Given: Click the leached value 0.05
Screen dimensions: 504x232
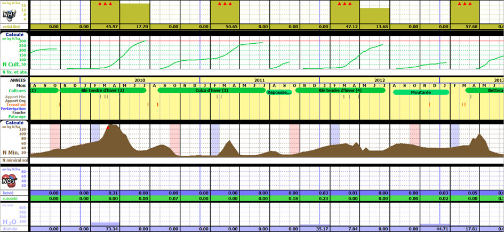Looking at the screenshot, I should pos(473,193).
